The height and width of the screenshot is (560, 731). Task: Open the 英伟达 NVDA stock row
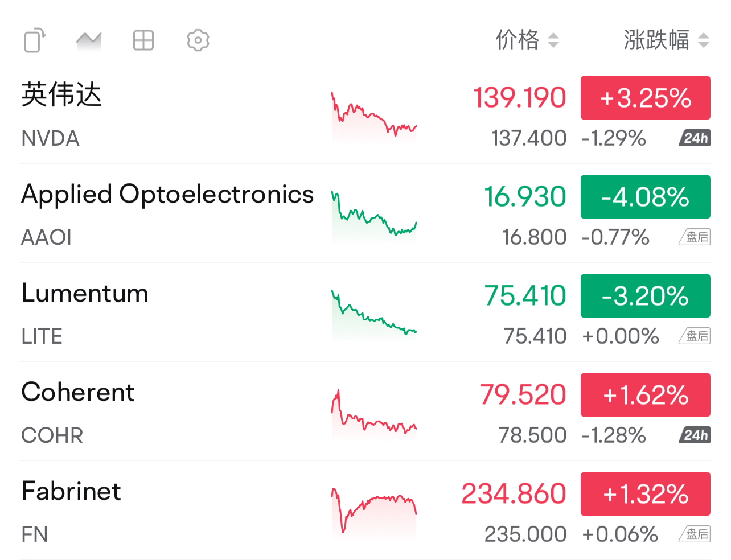[x=365, y=114]
